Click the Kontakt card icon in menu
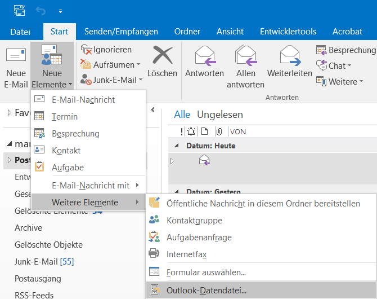The width and height of the screenshot is (377, 299). tap(39, 149)
